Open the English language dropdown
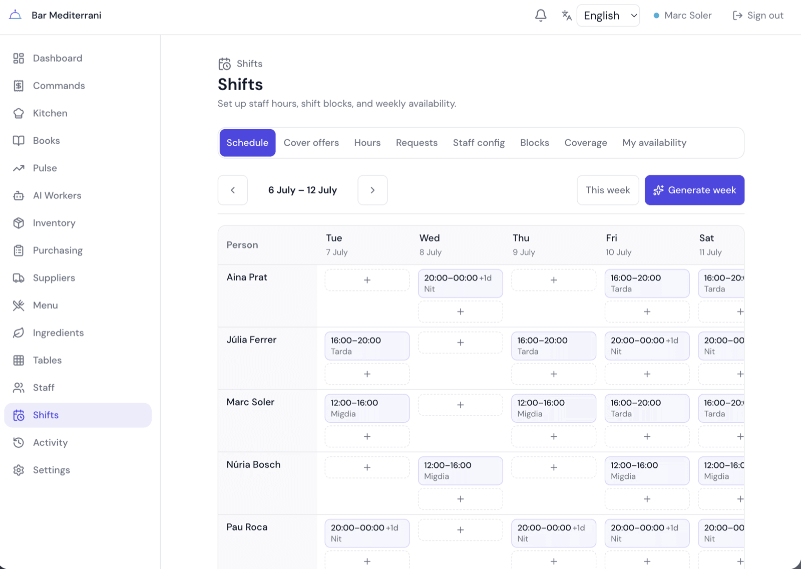 [x=608, y=16]
